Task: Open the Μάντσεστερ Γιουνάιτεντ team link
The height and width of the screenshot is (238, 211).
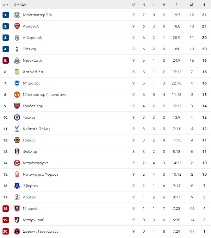Action: click(45, 95)
